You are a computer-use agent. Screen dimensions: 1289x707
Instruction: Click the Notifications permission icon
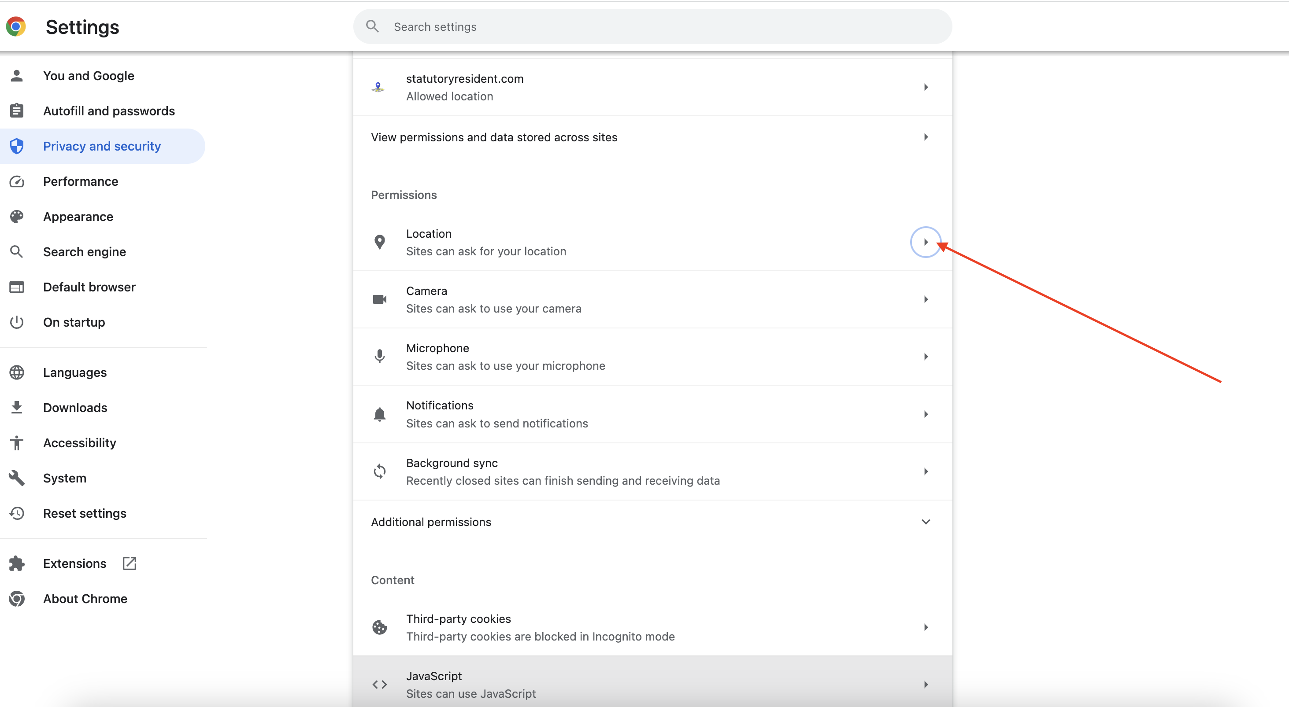[379, 414]
